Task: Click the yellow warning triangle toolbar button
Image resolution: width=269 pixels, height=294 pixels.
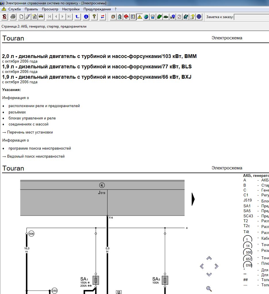Action: (x=140, y=17)
